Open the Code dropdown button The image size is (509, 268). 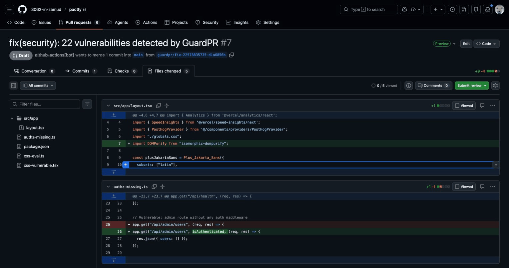pyautogui.click(x=486, y=44)
